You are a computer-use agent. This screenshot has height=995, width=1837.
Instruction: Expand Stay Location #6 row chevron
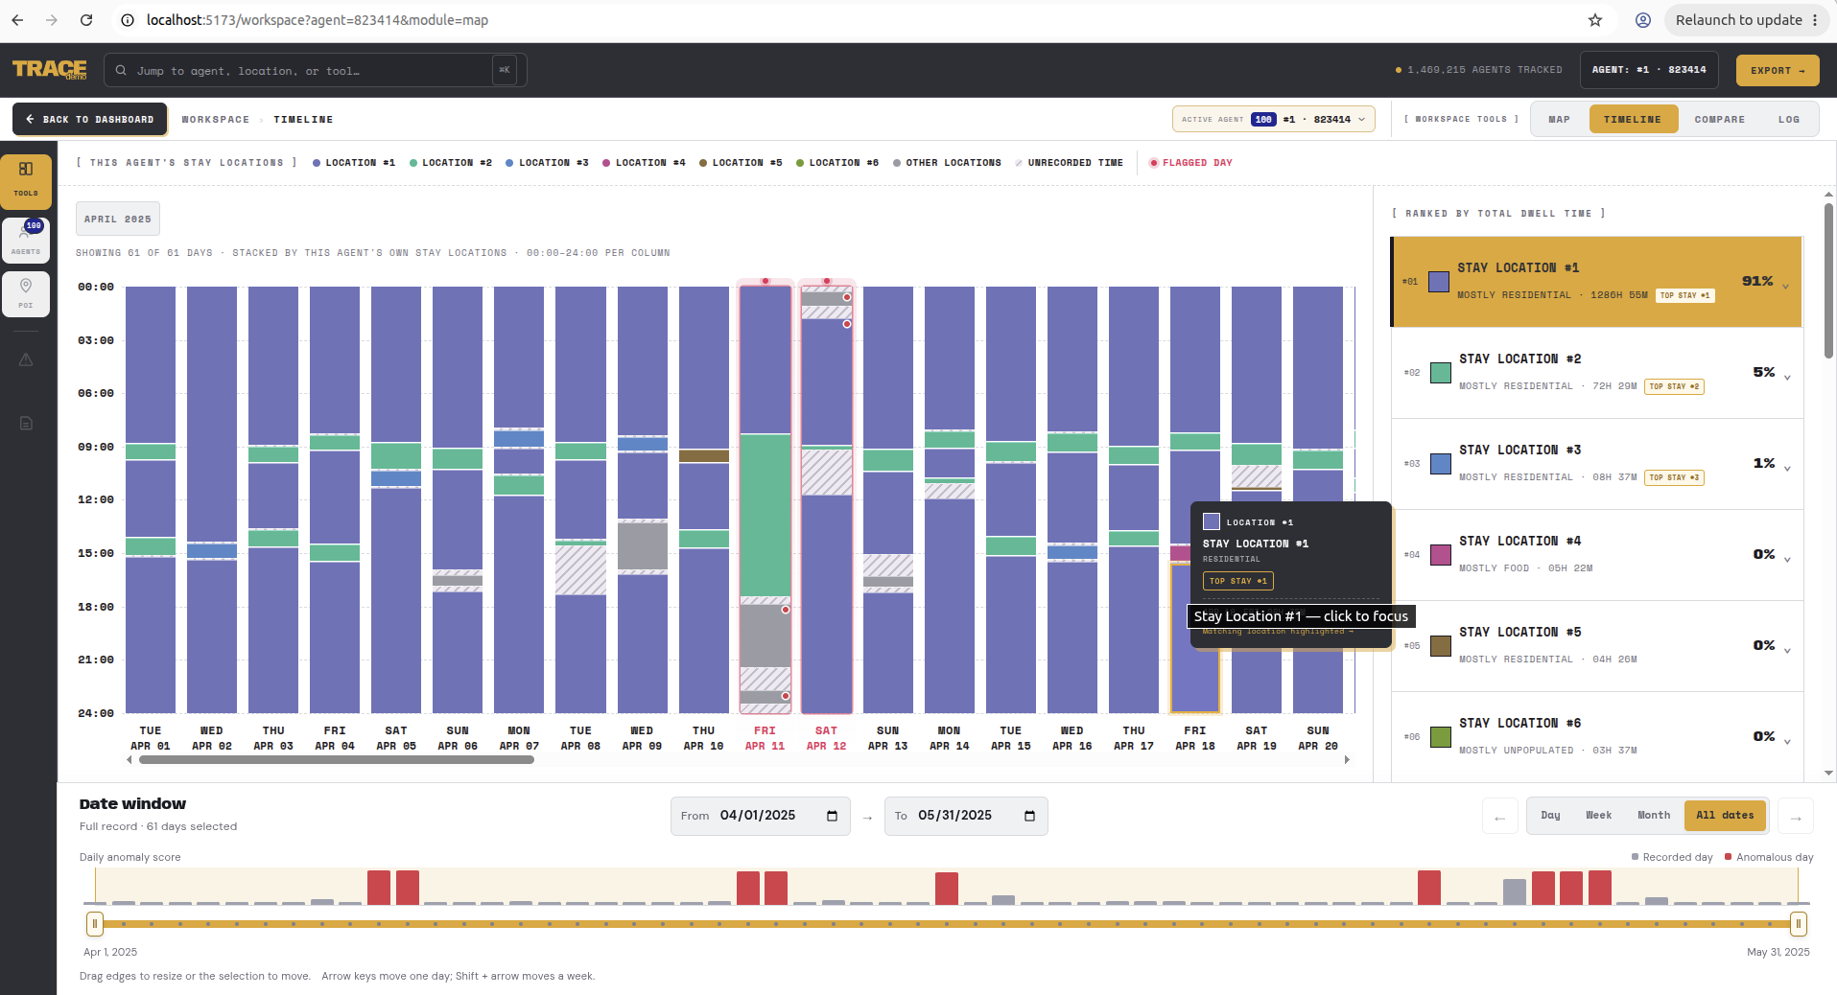pyautogui.click(x=1787, y=742)
